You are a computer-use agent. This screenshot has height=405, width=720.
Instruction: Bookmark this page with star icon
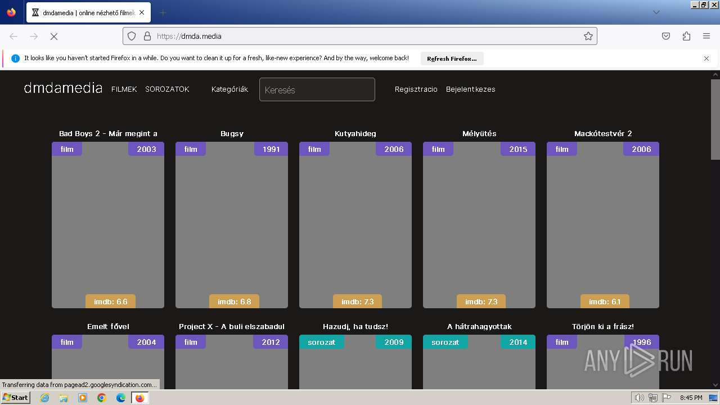point(588,36)
